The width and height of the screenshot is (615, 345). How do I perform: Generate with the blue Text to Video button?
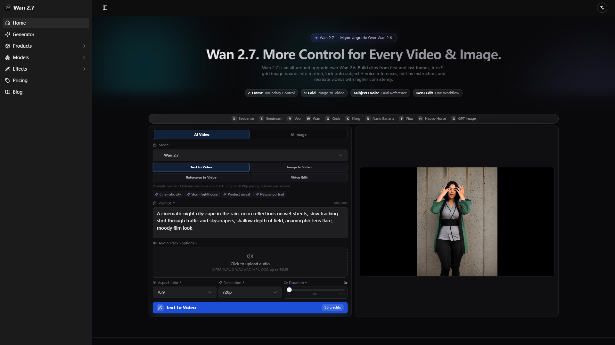(250, 308)
